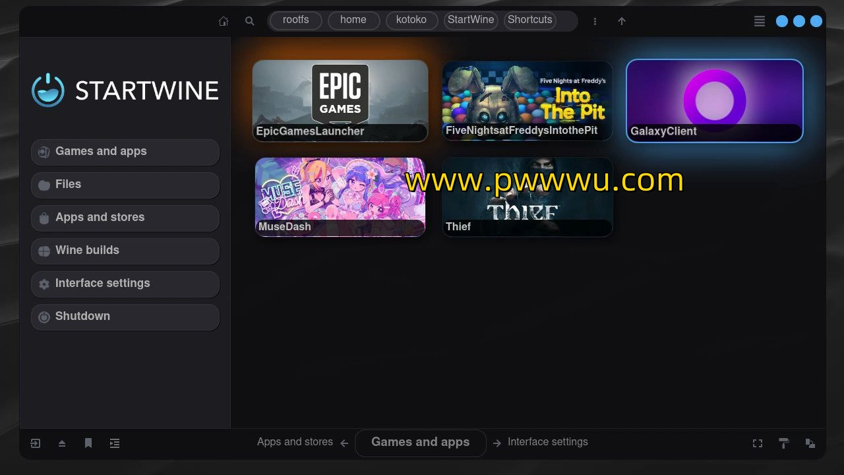The image size is (844, 475).
Task: Open Interface settings in sidebar
Action: (x=125, y=284)
